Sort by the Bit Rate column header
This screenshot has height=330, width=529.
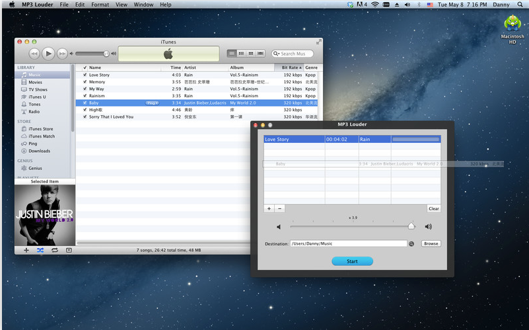coord(289,67)
